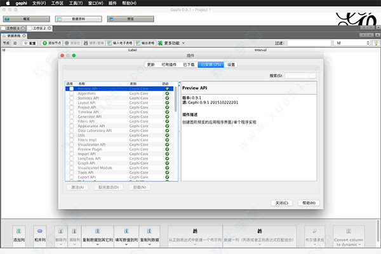Screen dimensions: 381x254
Task: Select the Visualization Module row
Action: point(119,168)
